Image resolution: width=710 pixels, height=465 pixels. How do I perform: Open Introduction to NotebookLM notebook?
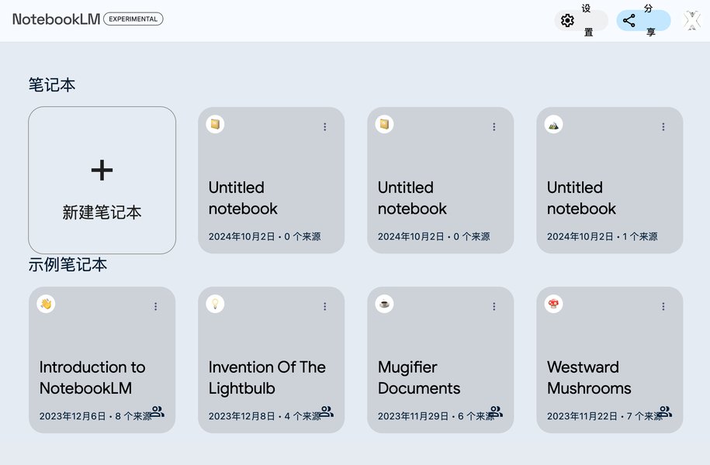pyautogui.click(x=102, y=360)
